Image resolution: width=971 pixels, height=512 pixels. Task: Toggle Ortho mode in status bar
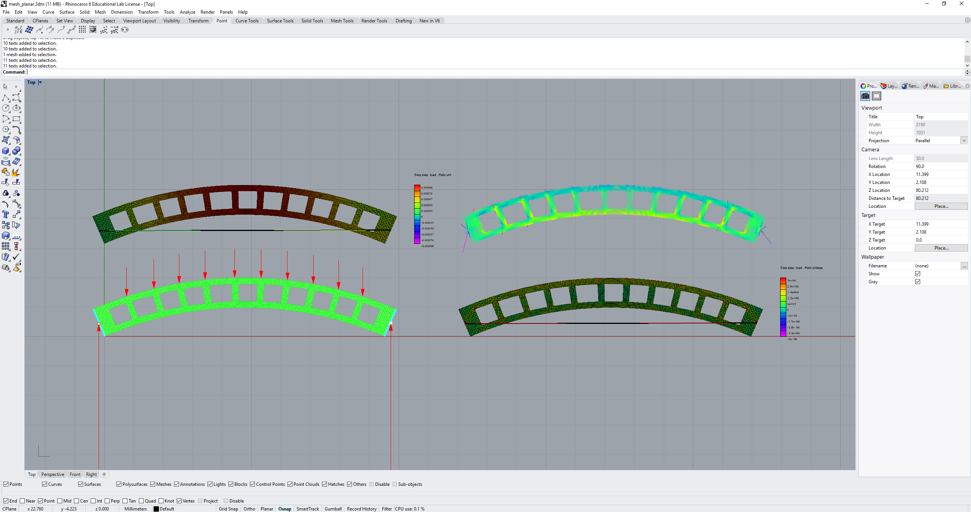click(x=249, y=509)
